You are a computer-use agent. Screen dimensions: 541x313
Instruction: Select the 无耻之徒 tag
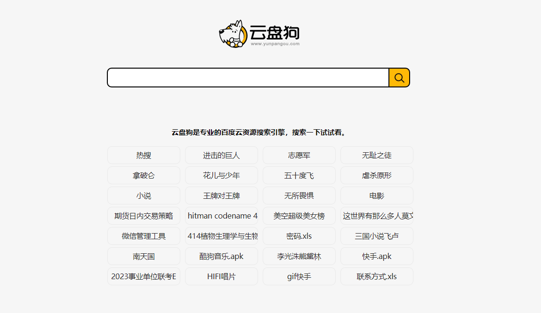click(x=377, y=155)
